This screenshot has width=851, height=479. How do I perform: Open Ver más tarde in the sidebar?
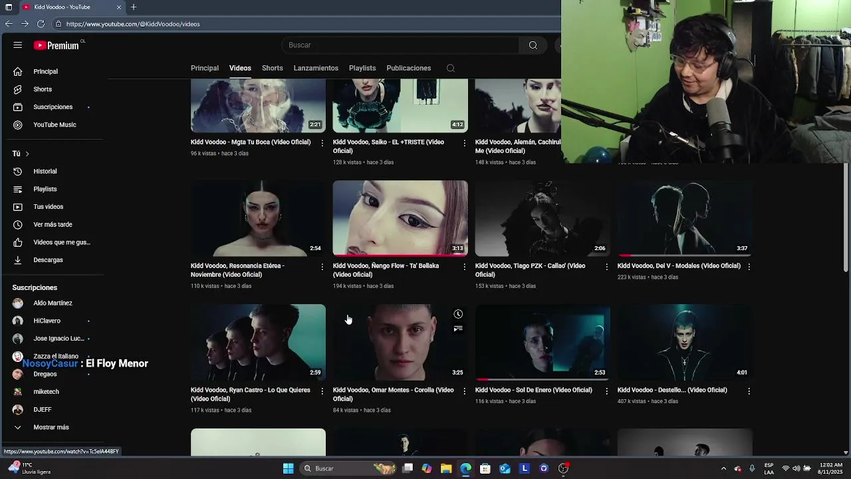click(52, 224)
